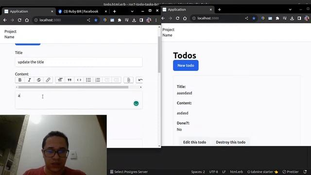Toggle bold formatting in Content editor
The height and width of the screenshot is (175, 311).
pyautogui.click(x=20, y=80)
